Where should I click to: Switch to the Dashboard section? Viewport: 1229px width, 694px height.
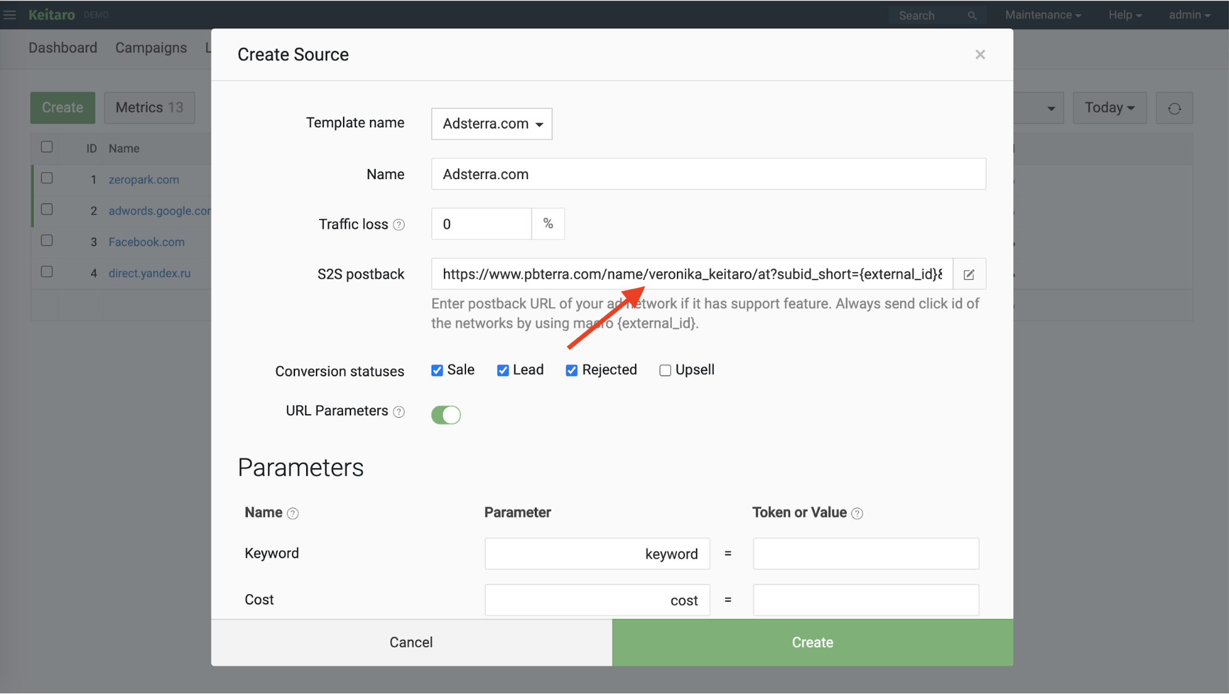click(63, 47)
